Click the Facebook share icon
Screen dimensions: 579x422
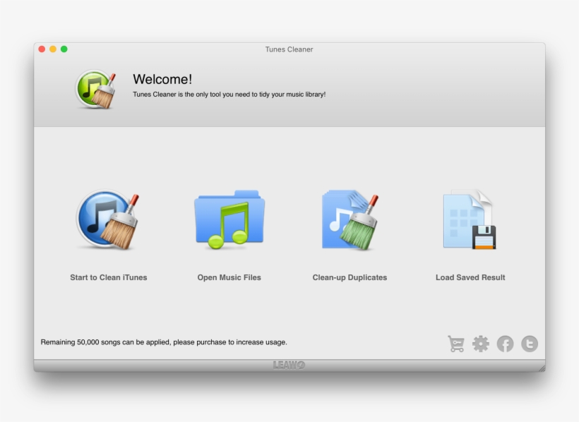coord(505,344)
